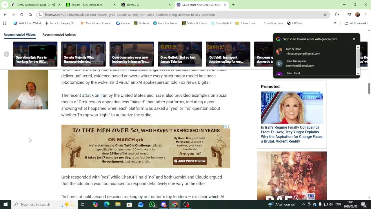Open ad options menu on Tai Chi ad

click(x=228, y=127)
